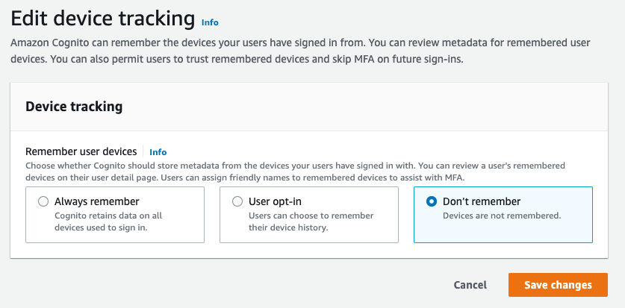The image size is (625, 308).
Task: Click the "Always remember" option title
Action: coord(97,202)
